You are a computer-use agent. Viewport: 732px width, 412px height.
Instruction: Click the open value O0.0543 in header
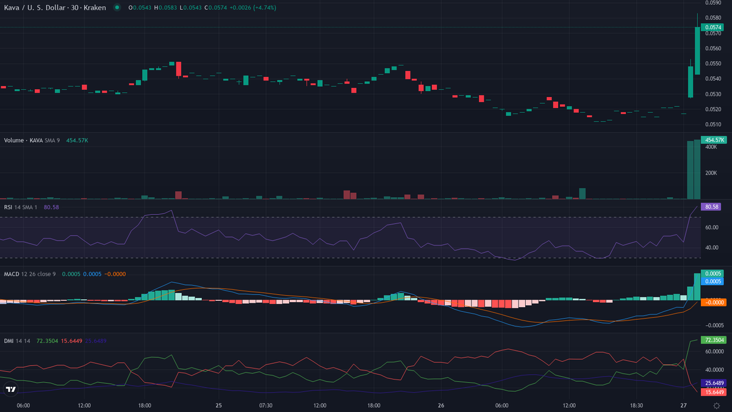(x=138, y=7)
